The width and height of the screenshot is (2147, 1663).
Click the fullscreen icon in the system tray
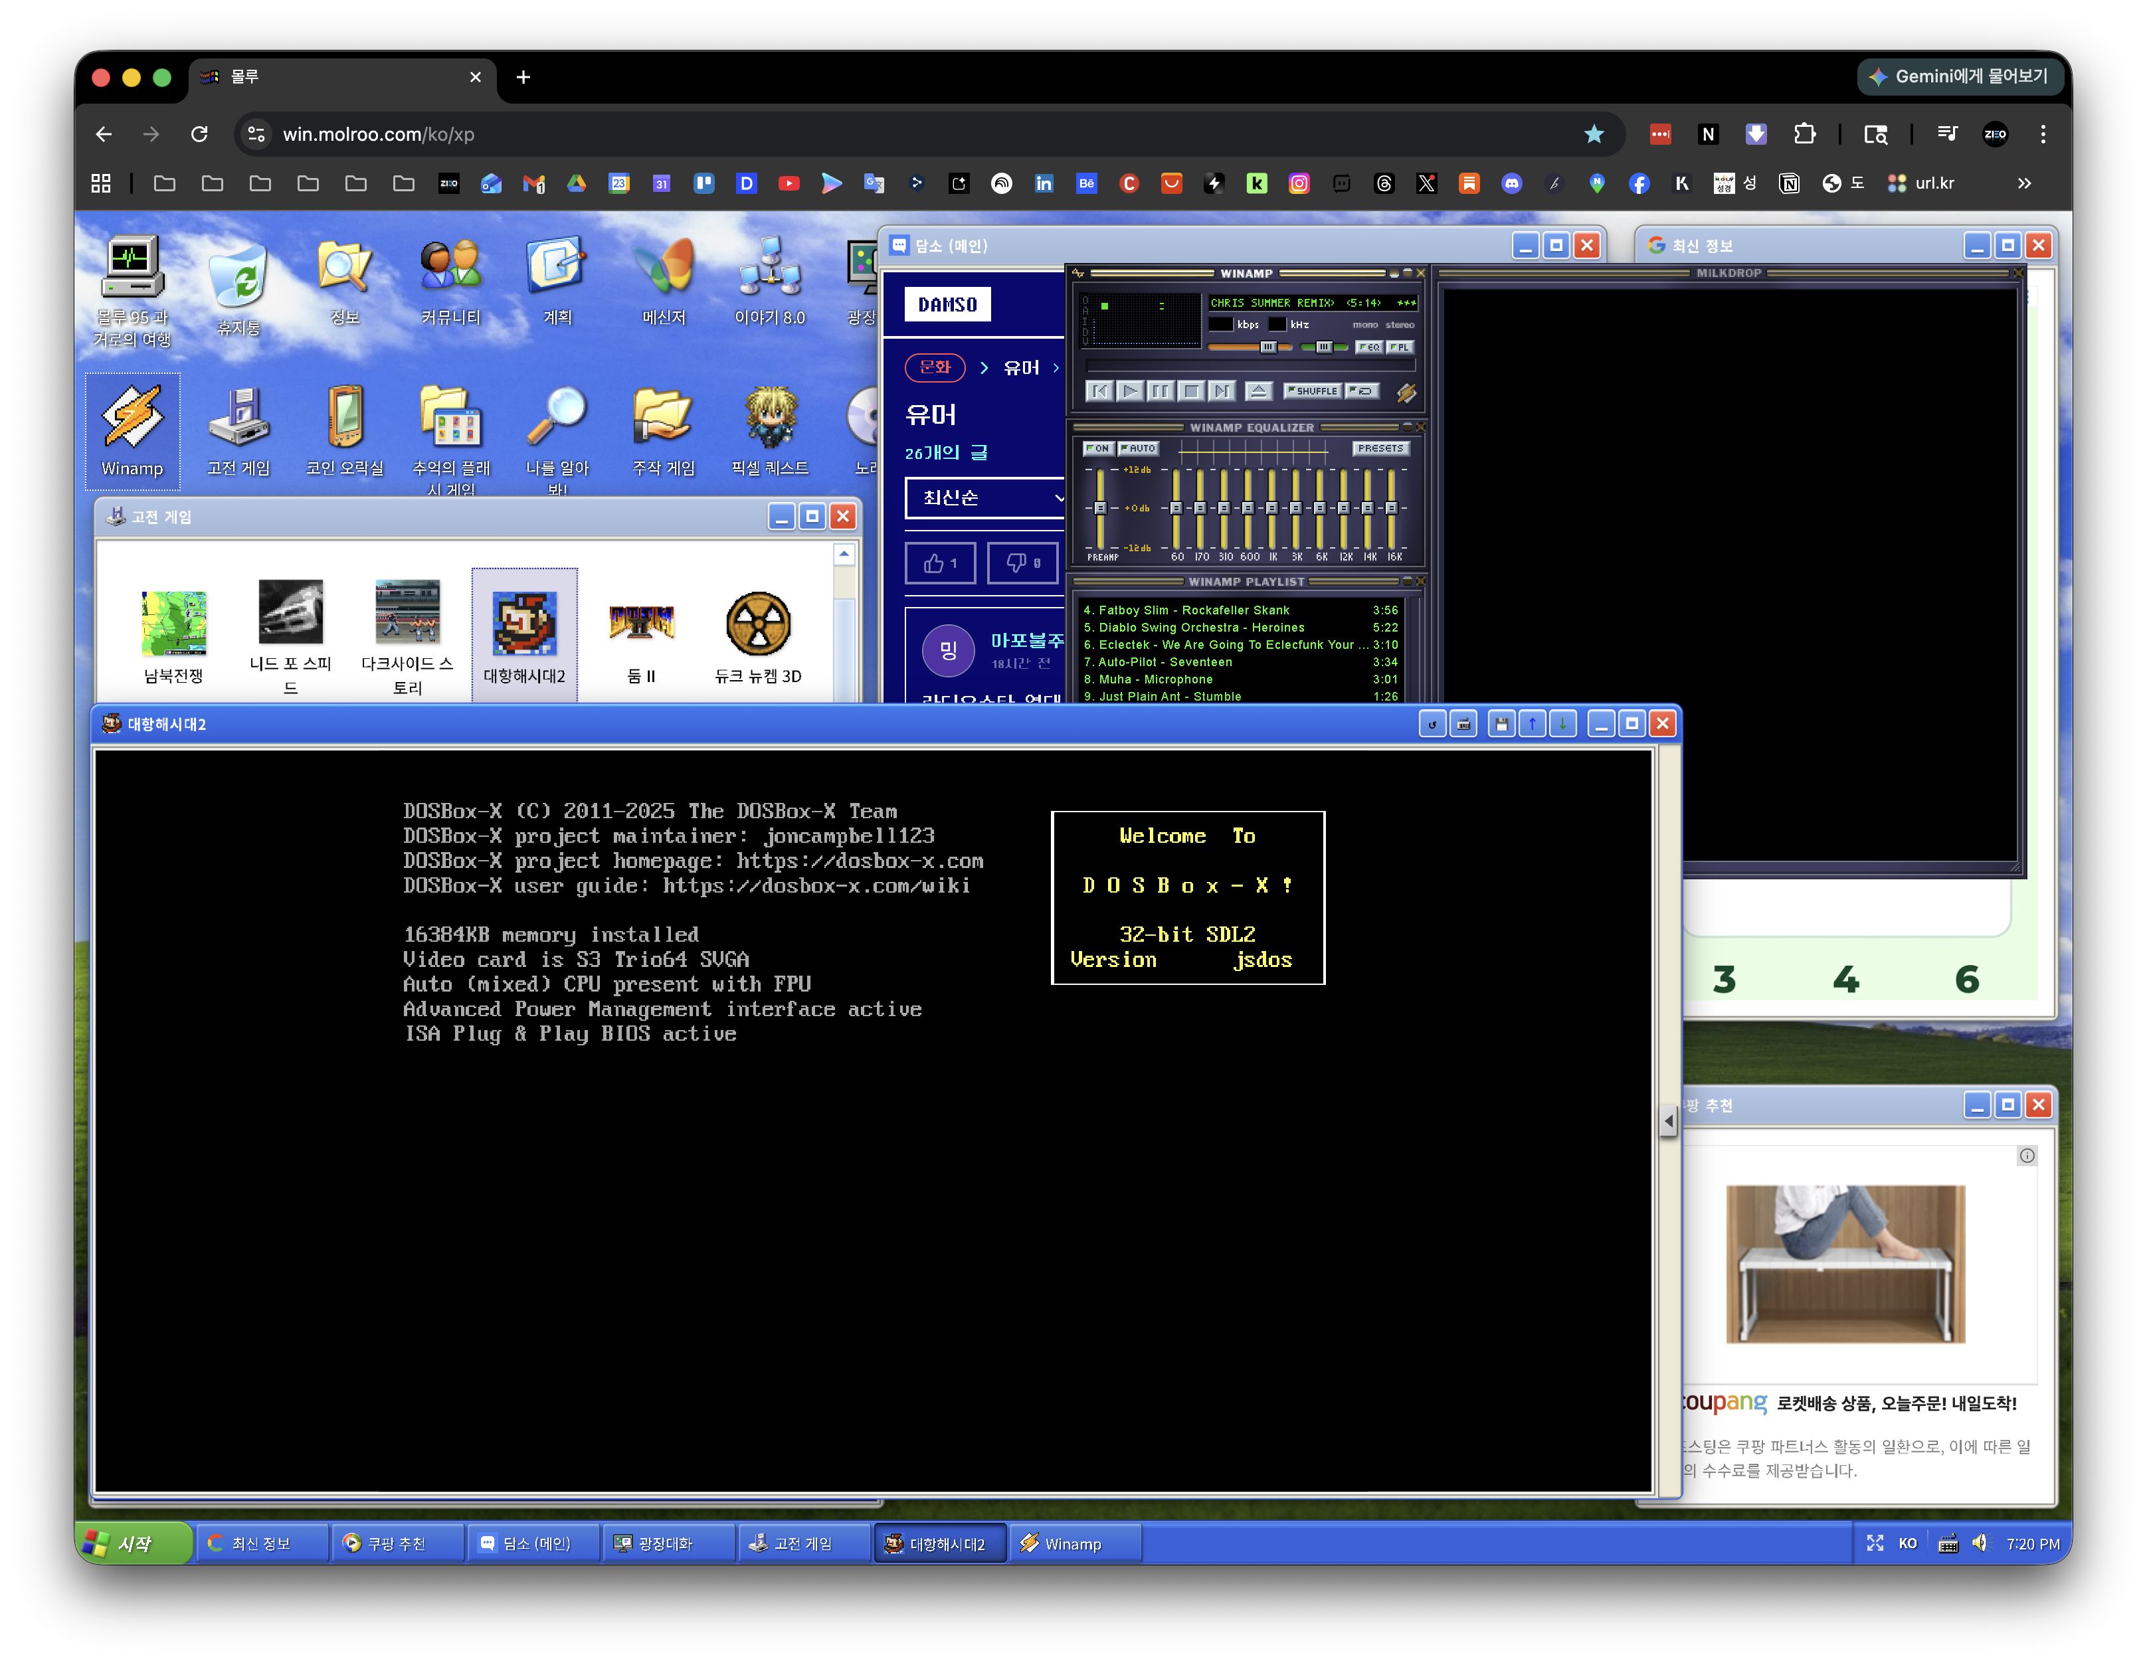coord(1875,1543)
